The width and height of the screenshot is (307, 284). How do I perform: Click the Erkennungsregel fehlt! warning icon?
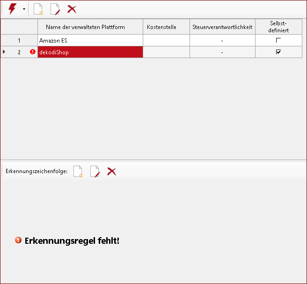click(x=18, y=240)
